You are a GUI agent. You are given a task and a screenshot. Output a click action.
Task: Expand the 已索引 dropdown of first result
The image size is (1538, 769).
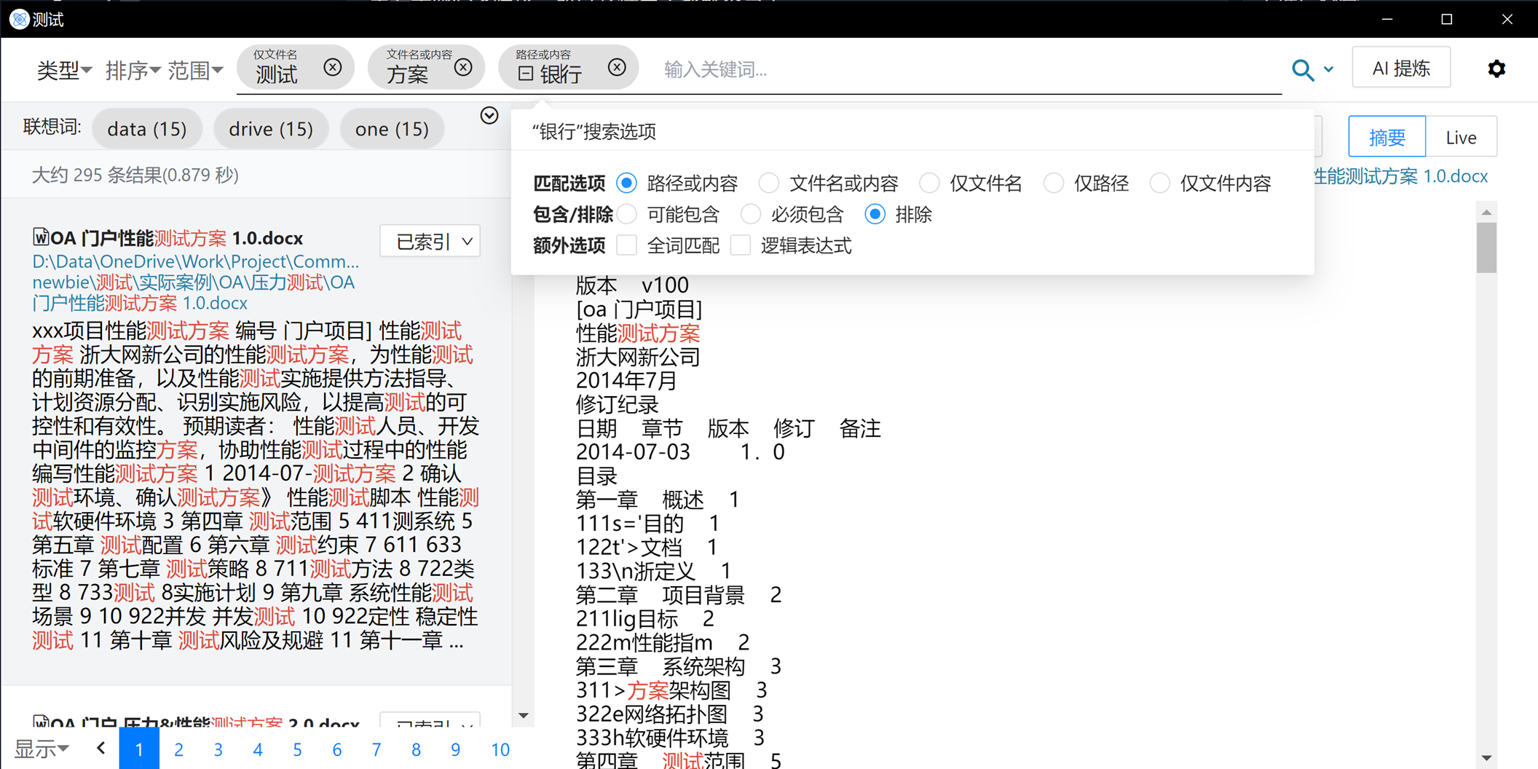point(430,241)
